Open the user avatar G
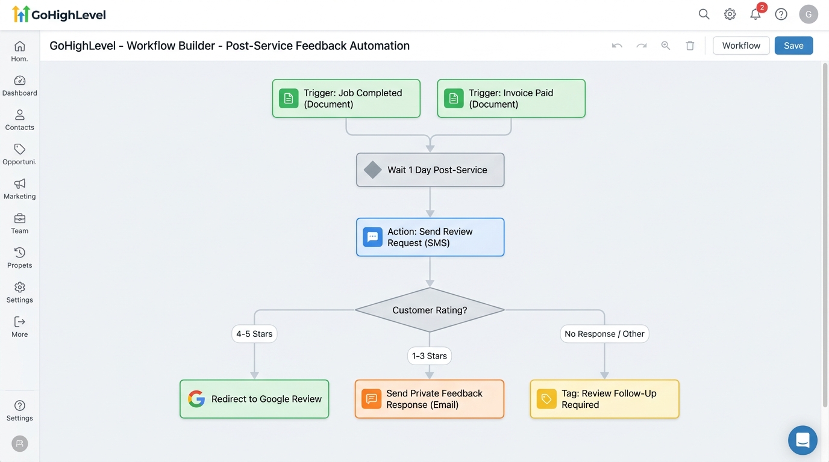 click(809, 14)
